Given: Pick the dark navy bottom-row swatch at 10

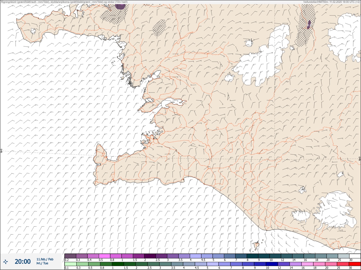Looking at the screenshot, I should click(x=272, y=264).
